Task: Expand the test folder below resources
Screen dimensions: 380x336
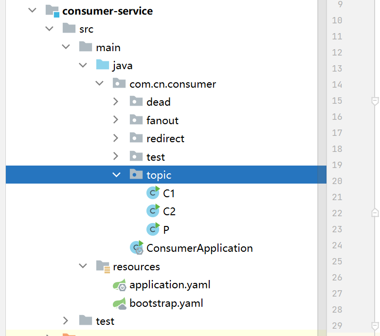Action: click(x=65, y=320)
